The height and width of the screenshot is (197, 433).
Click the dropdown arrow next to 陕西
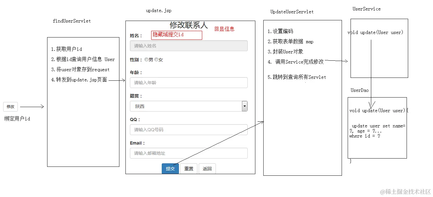[245, 106]
